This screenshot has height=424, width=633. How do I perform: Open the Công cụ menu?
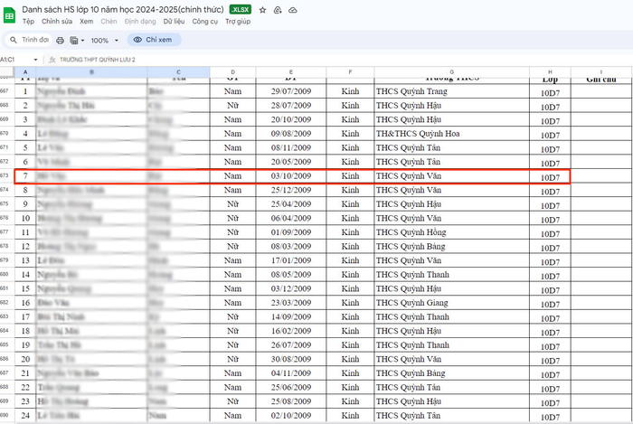[204, 22]
